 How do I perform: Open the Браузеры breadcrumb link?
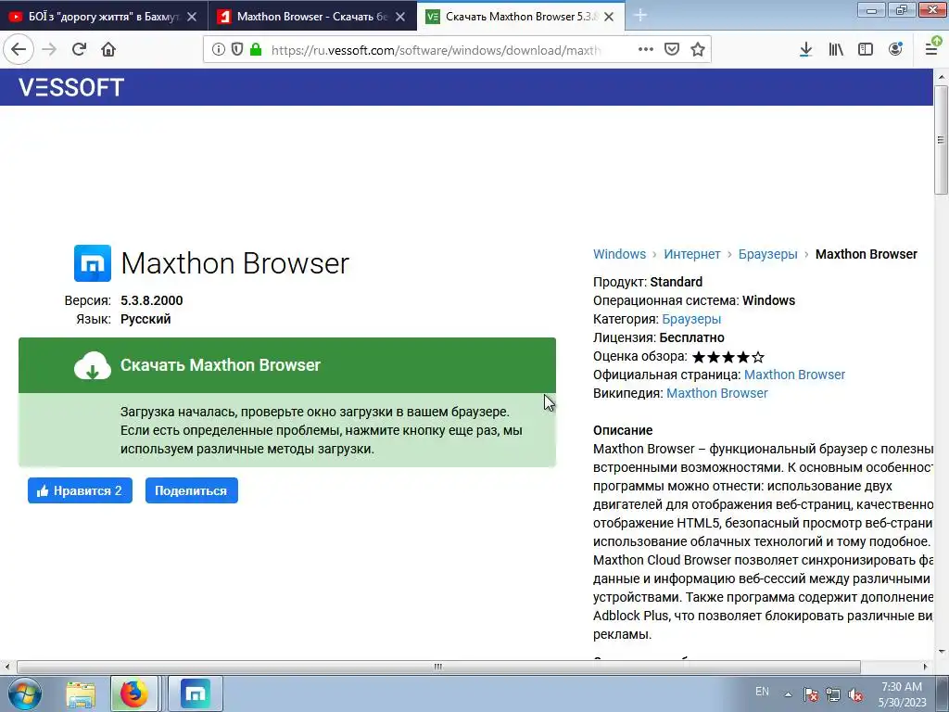pos(767,254)
